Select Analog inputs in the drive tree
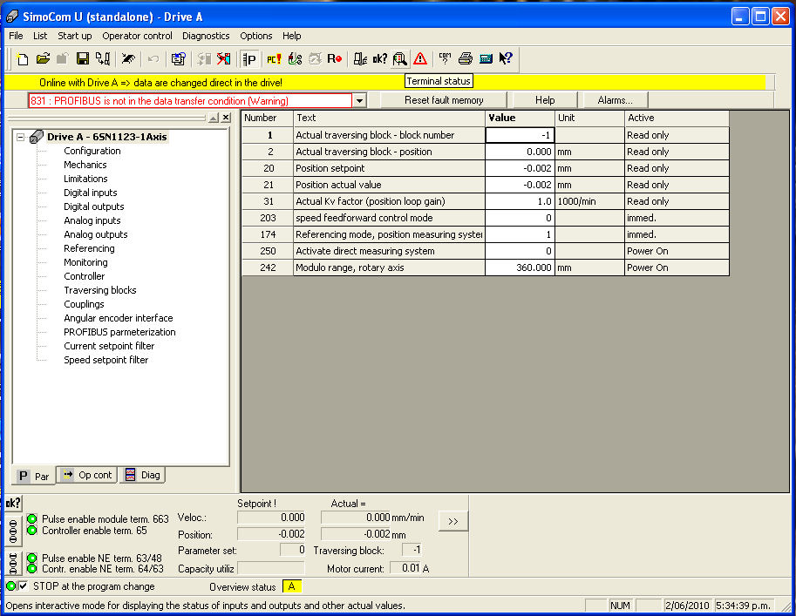 pyautogui.click(x=92, y=220)
